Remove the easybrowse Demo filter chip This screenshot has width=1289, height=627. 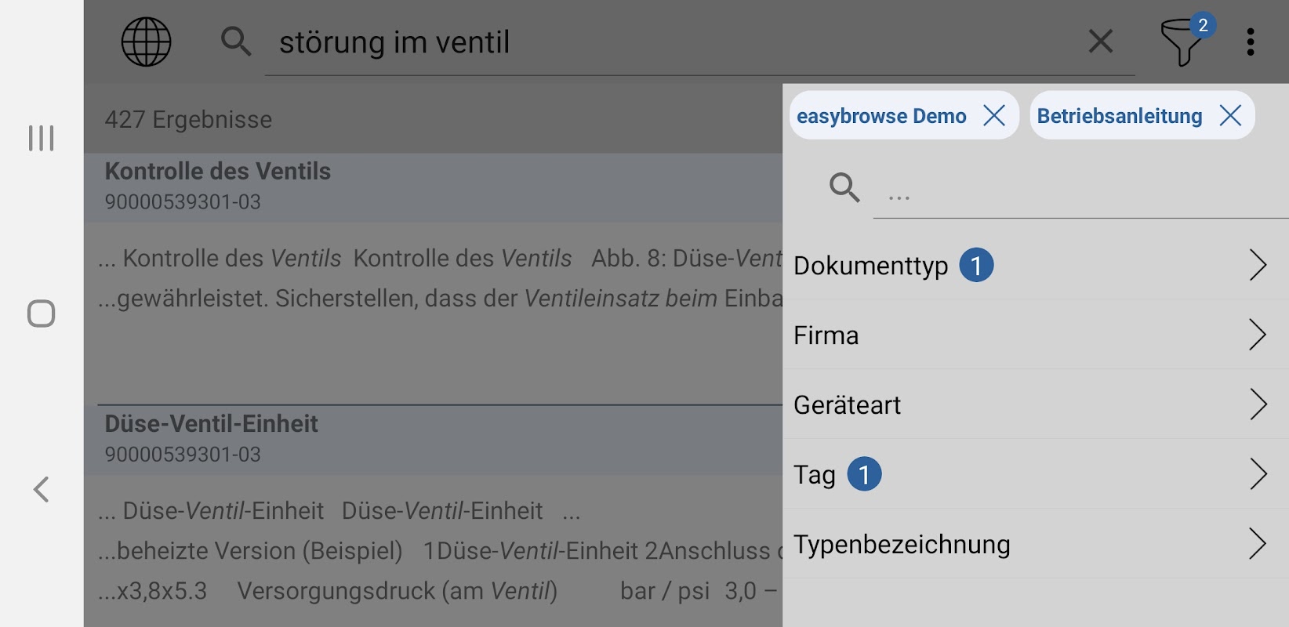994,116
